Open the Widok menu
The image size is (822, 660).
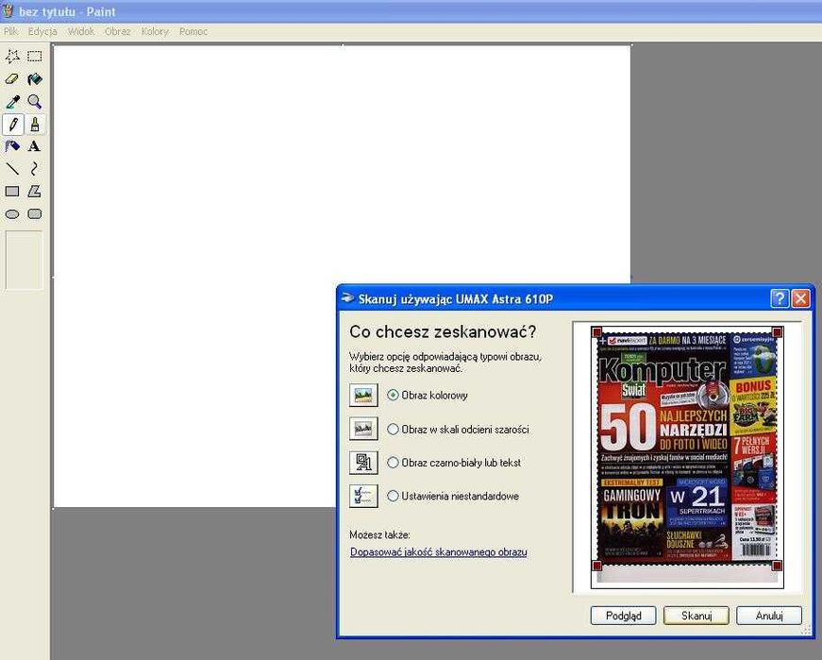(81, 31)
